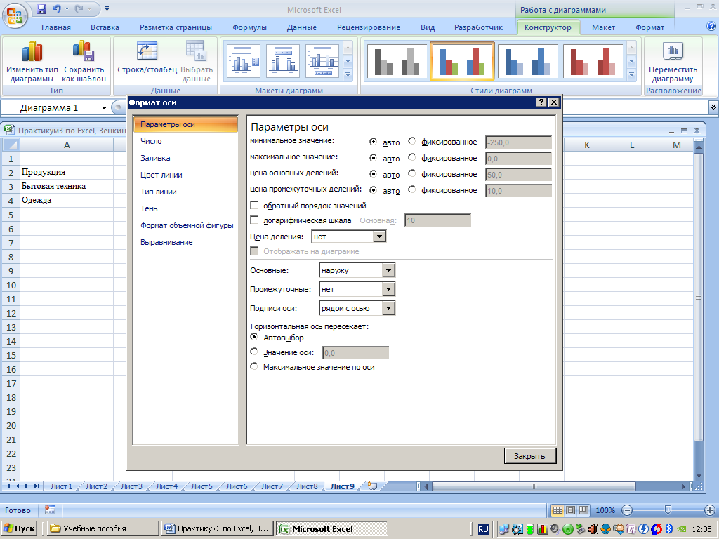Choose the all-blue chart style
The height and width of the screenshot is (539, 719).
527,61
